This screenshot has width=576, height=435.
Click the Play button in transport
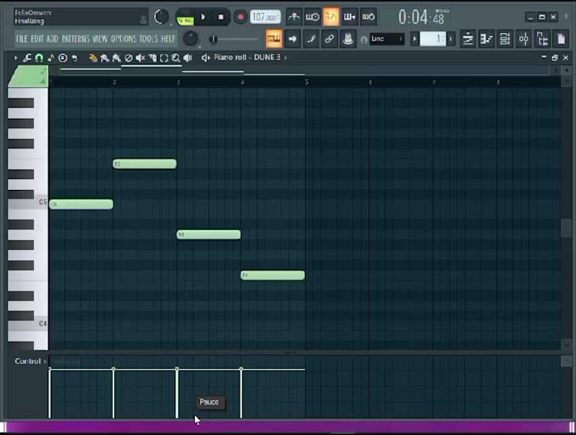click(203, 17)
